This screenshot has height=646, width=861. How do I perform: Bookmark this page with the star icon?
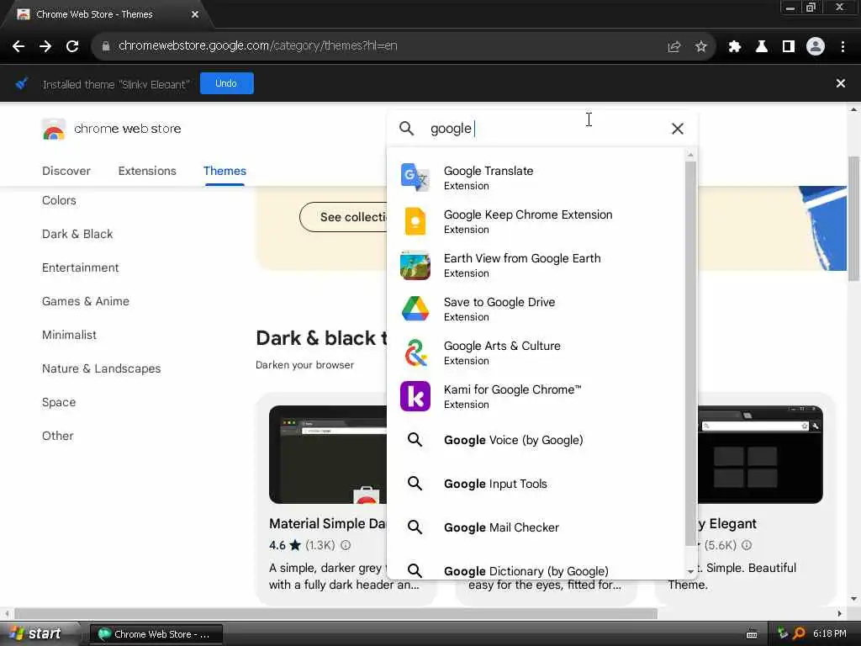pyautogui.click(x=700, y=47)
